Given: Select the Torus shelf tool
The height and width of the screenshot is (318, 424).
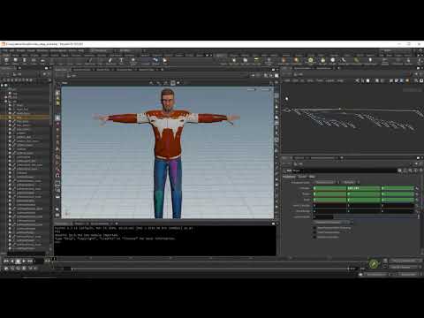Looking at the screenshot, I should point(34,61).
